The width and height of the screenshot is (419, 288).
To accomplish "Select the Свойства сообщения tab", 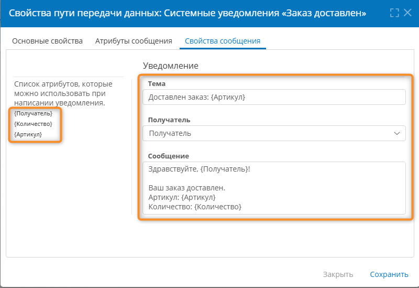I will pos(223,41).
